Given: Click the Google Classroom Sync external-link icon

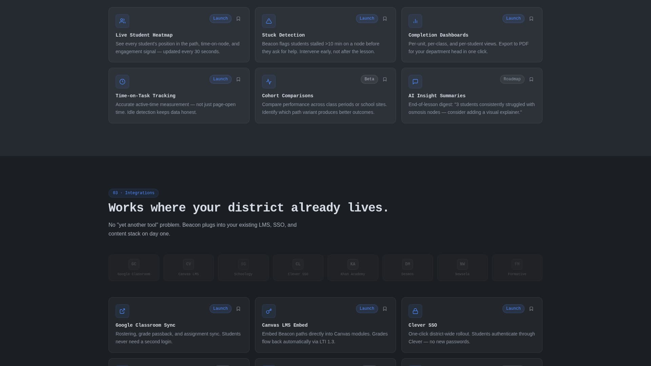Looking at the screenshot, I should 122,311.
